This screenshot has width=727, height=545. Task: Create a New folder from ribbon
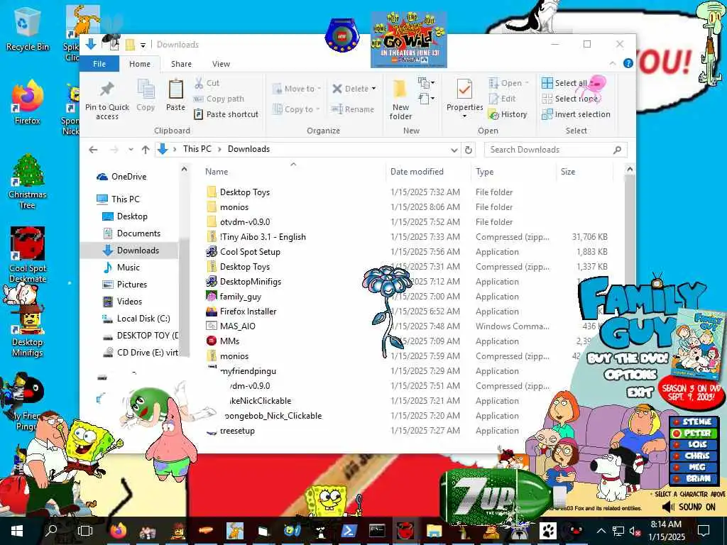coord(400,99)
